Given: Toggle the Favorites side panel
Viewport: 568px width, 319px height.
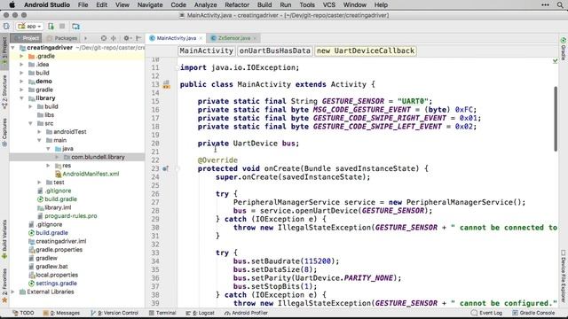Looking at the screenshot, I should click(4, 285).
